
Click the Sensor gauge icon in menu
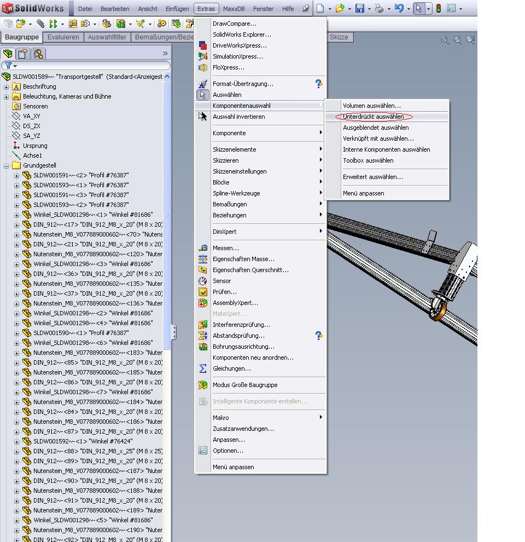tap(203, 281)
